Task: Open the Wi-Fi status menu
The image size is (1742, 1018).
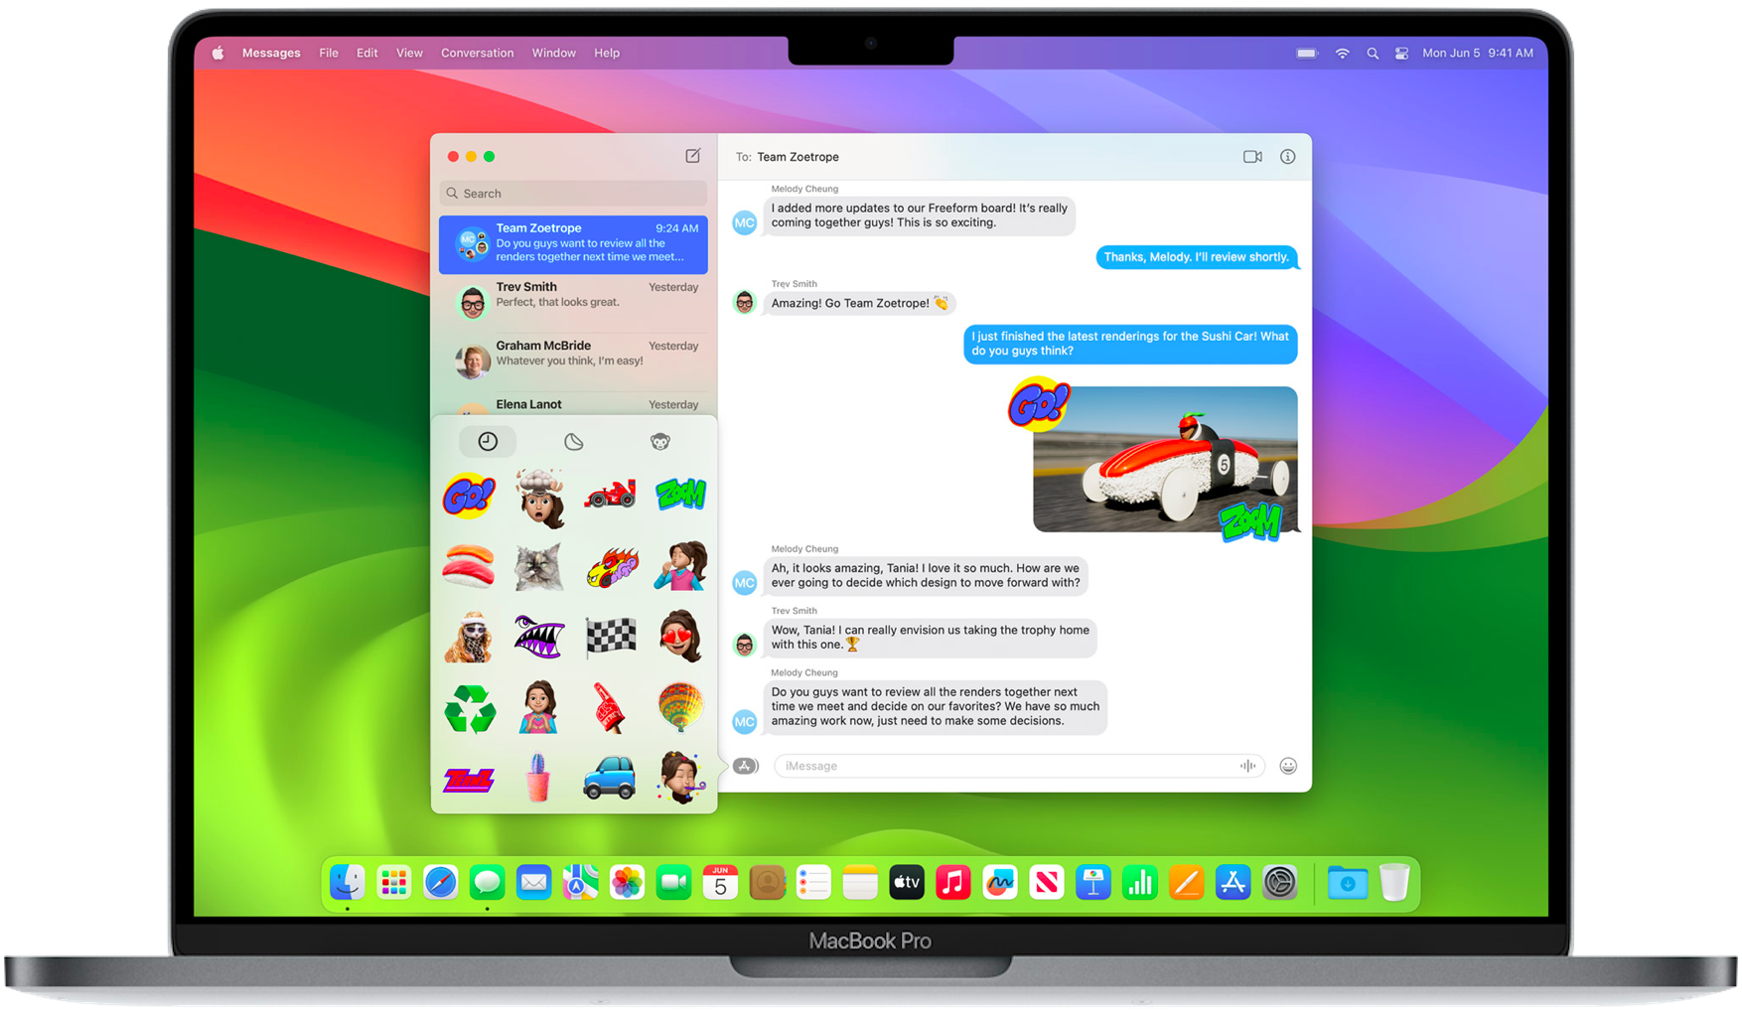Action: pos(1342,54)
